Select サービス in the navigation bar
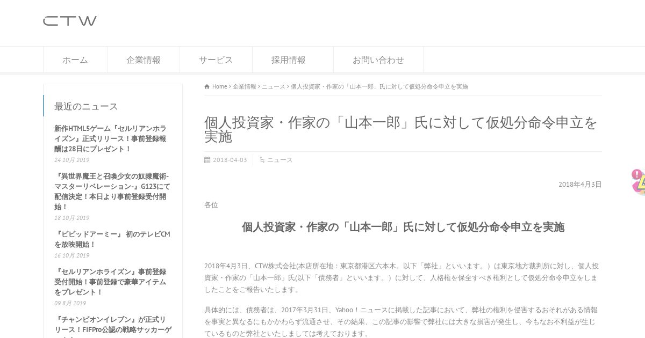 pyautogui.click(x=216, y=60)
